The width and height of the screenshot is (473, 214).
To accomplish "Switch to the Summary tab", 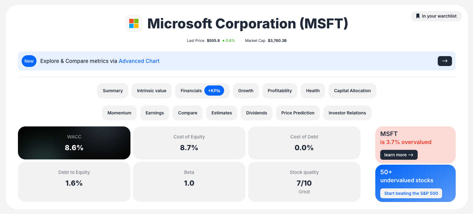I will point(113,91).
